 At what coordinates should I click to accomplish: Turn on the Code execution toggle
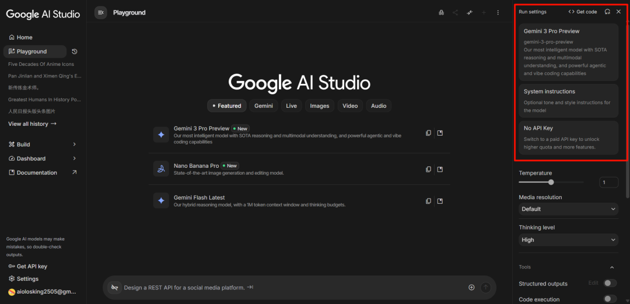[x=610, y=299]
